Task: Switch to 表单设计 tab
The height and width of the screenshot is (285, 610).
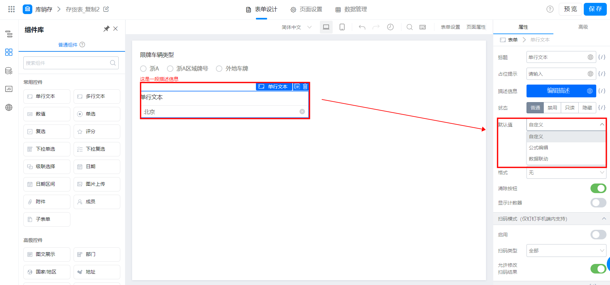Action: [261, 10]
